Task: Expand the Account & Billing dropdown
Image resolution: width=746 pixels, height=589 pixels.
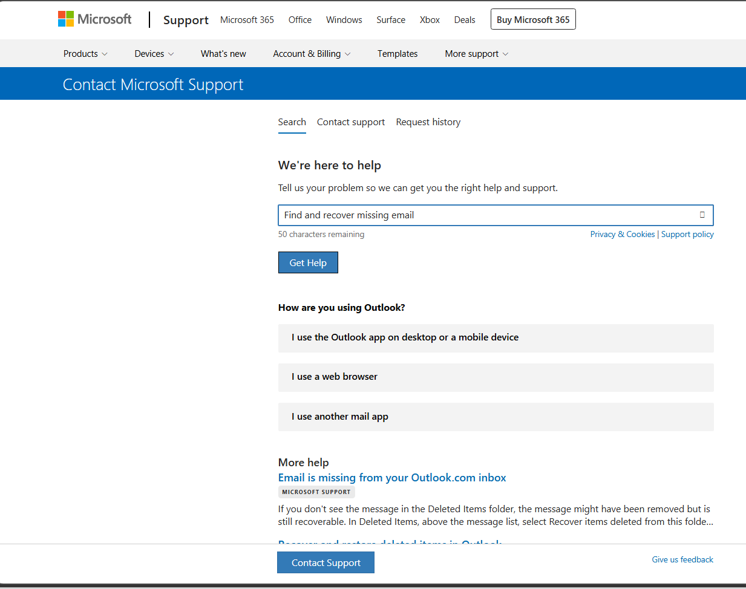Action: pos(312,54)
